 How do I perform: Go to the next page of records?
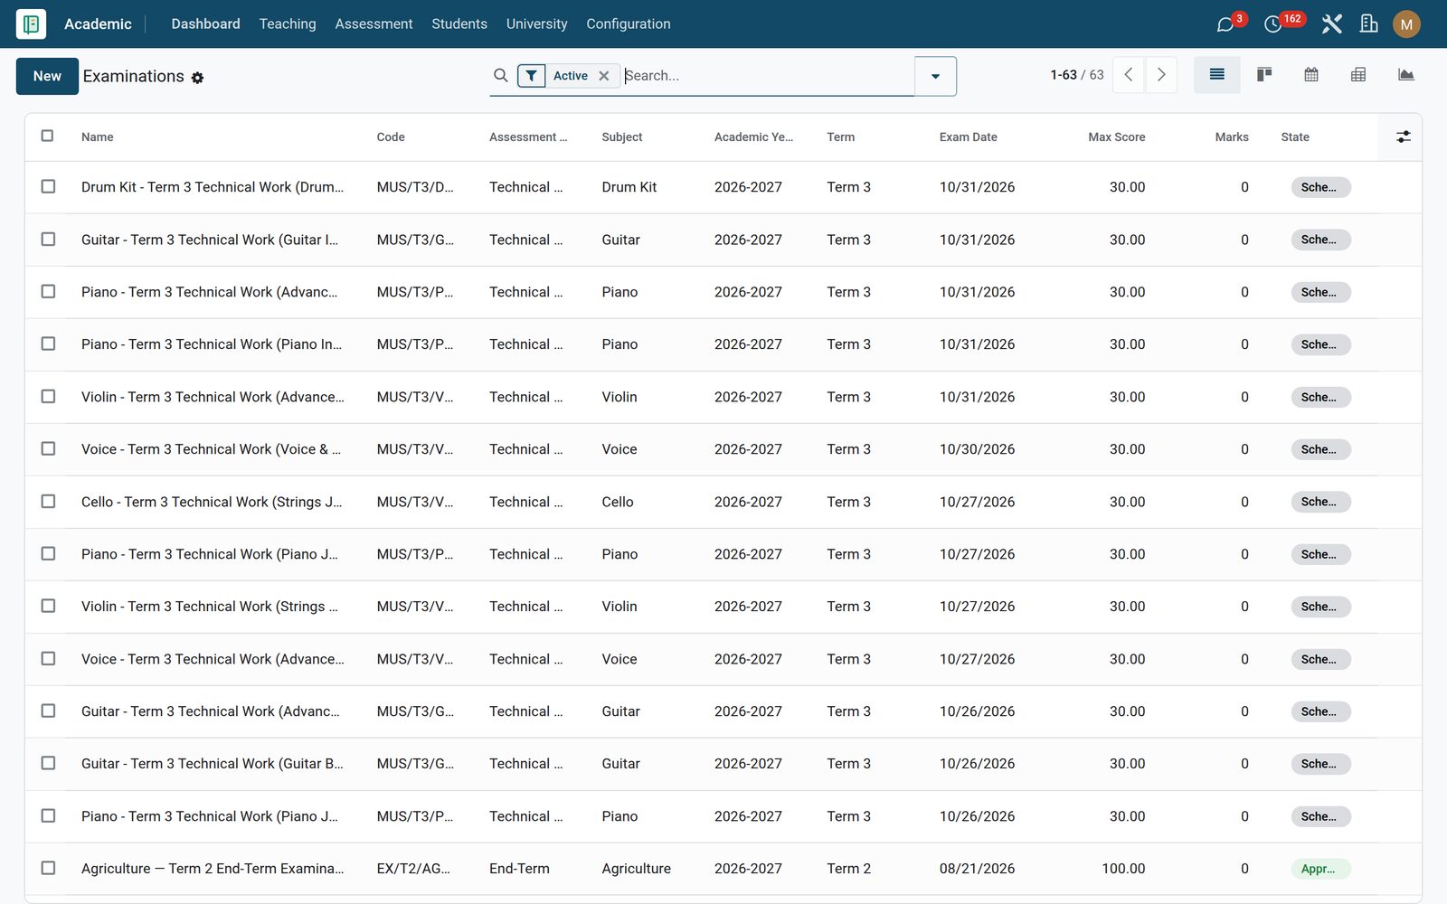pyautogui.click(x=1161, y=75)
